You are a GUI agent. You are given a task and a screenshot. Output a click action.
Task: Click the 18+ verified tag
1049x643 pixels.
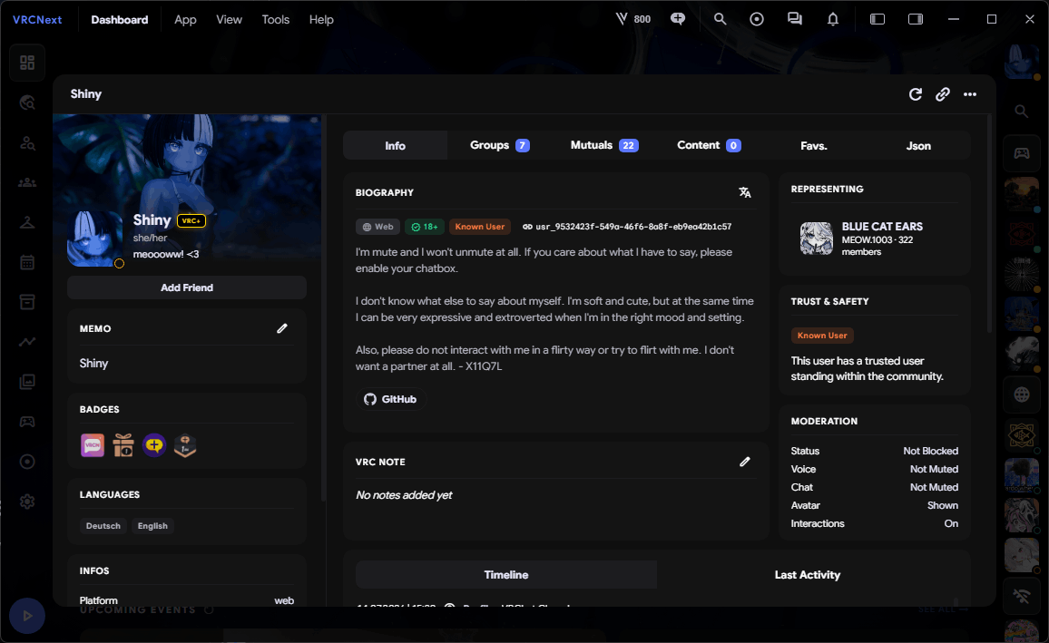[425, 227]
